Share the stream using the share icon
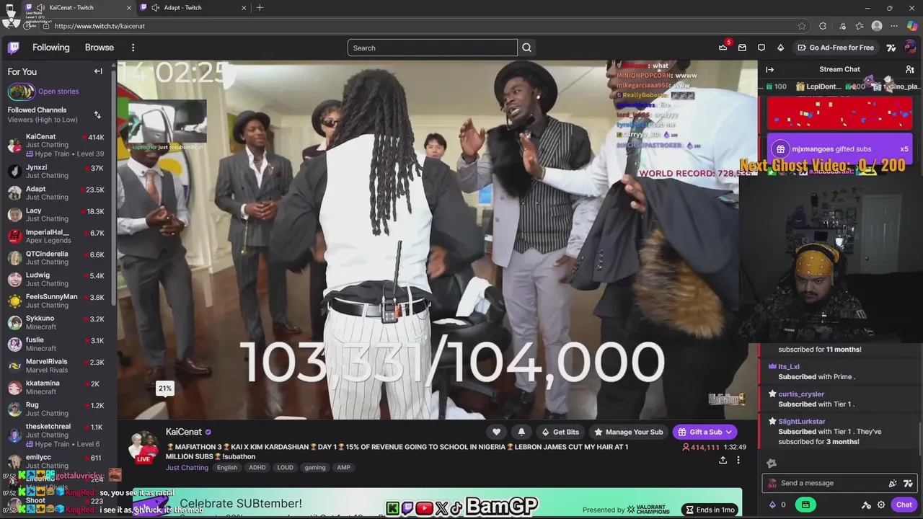The width and height of the screenshot is (923, 519). tap(723, 460)
